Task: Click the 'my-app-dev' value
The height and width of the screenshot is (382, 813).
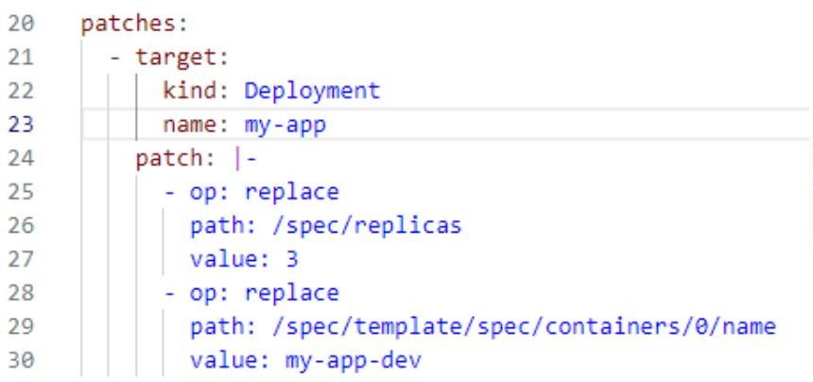Action: tap(354, 361)
